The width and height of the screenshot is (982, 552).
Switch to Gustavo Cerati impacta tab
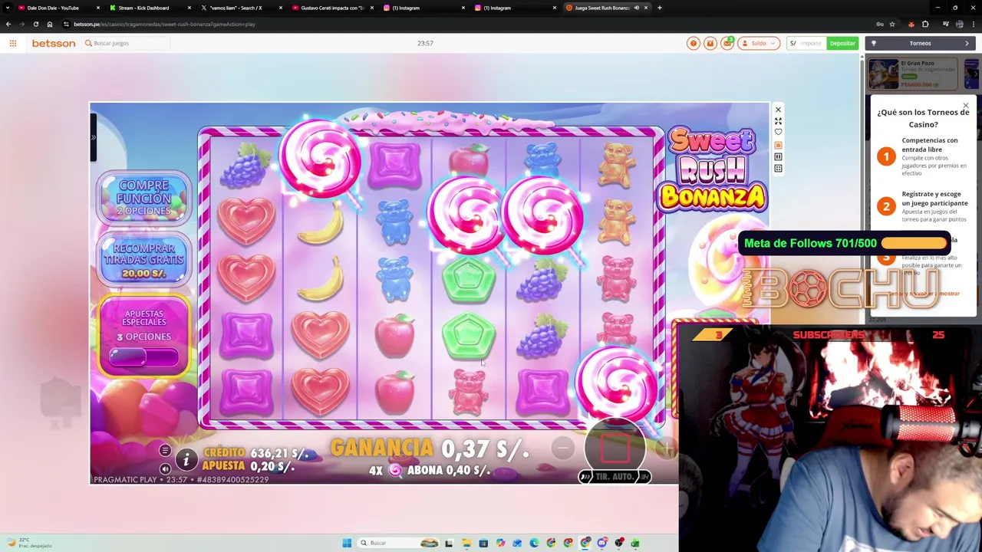click(x=331, y=8)
